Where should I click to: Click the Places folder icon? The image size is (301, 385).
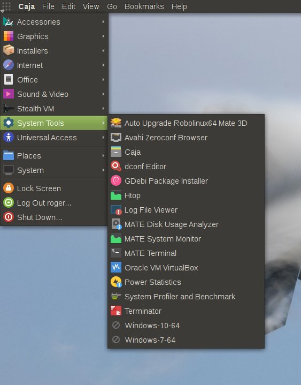pyautogui.click(x=9, y=155)
